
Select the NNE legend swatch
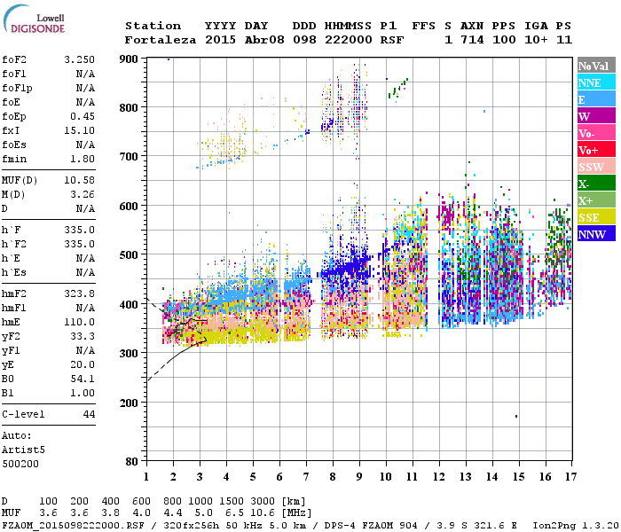[596, 82]
